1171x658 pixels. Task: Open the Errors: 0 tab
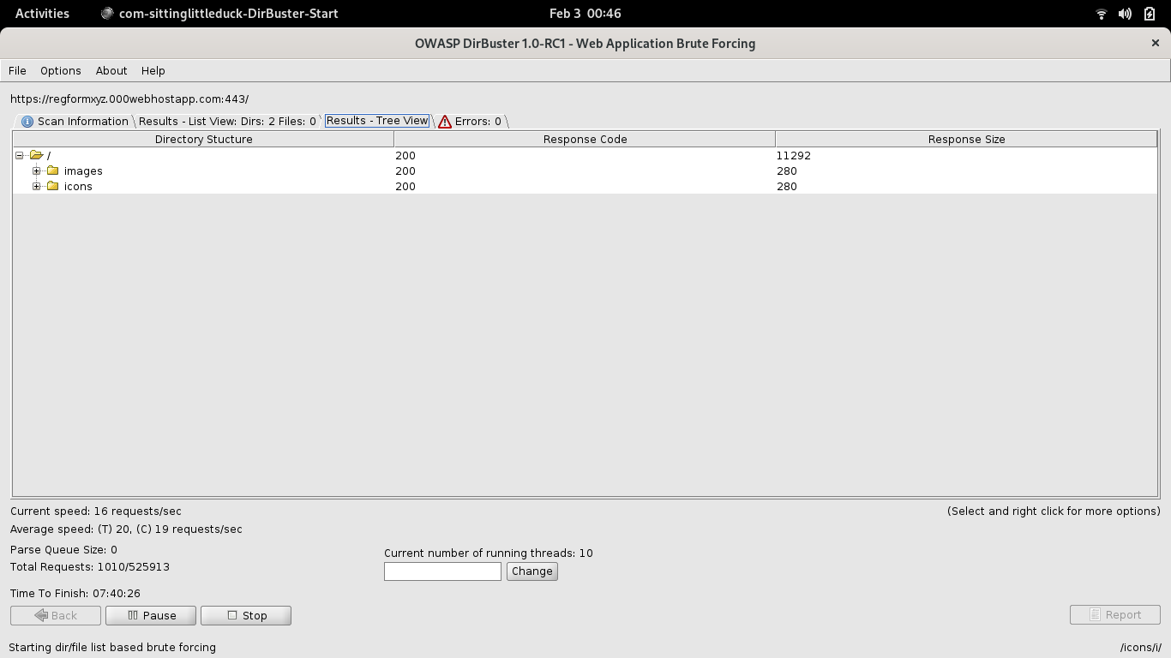pyautogui.click(x=470, y=121)
